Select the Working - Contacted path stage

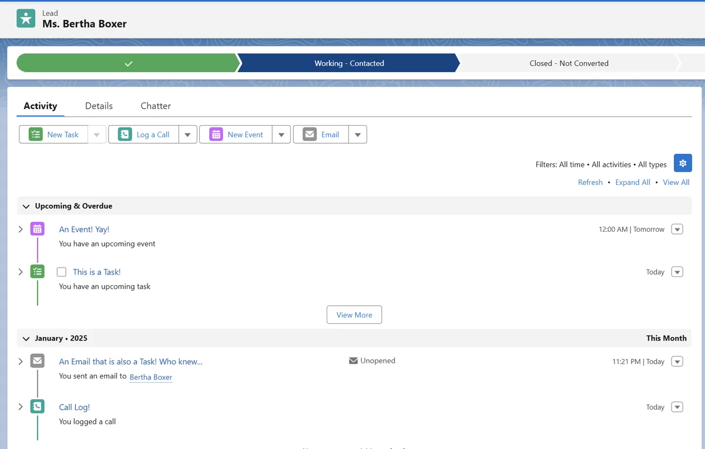click(349, 63)
